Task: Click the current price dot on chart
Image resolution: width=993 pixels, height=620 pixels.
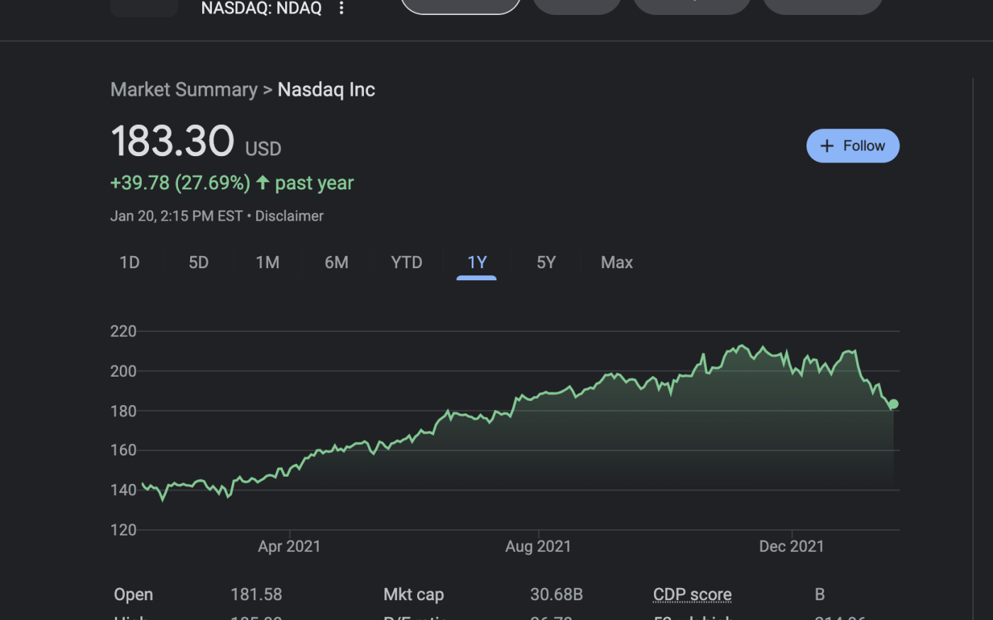Action: pos(894,404)
